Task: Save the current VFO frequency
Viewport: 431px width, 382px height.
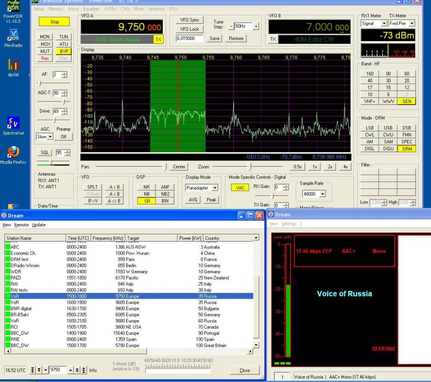Action: point(214,38)
